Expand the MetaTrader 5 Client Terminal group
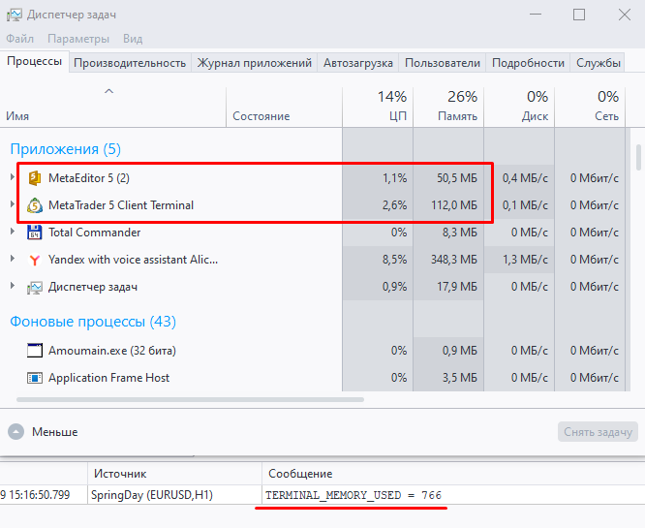The height and width of the screenshot is (528, 645). pos(13,205)
